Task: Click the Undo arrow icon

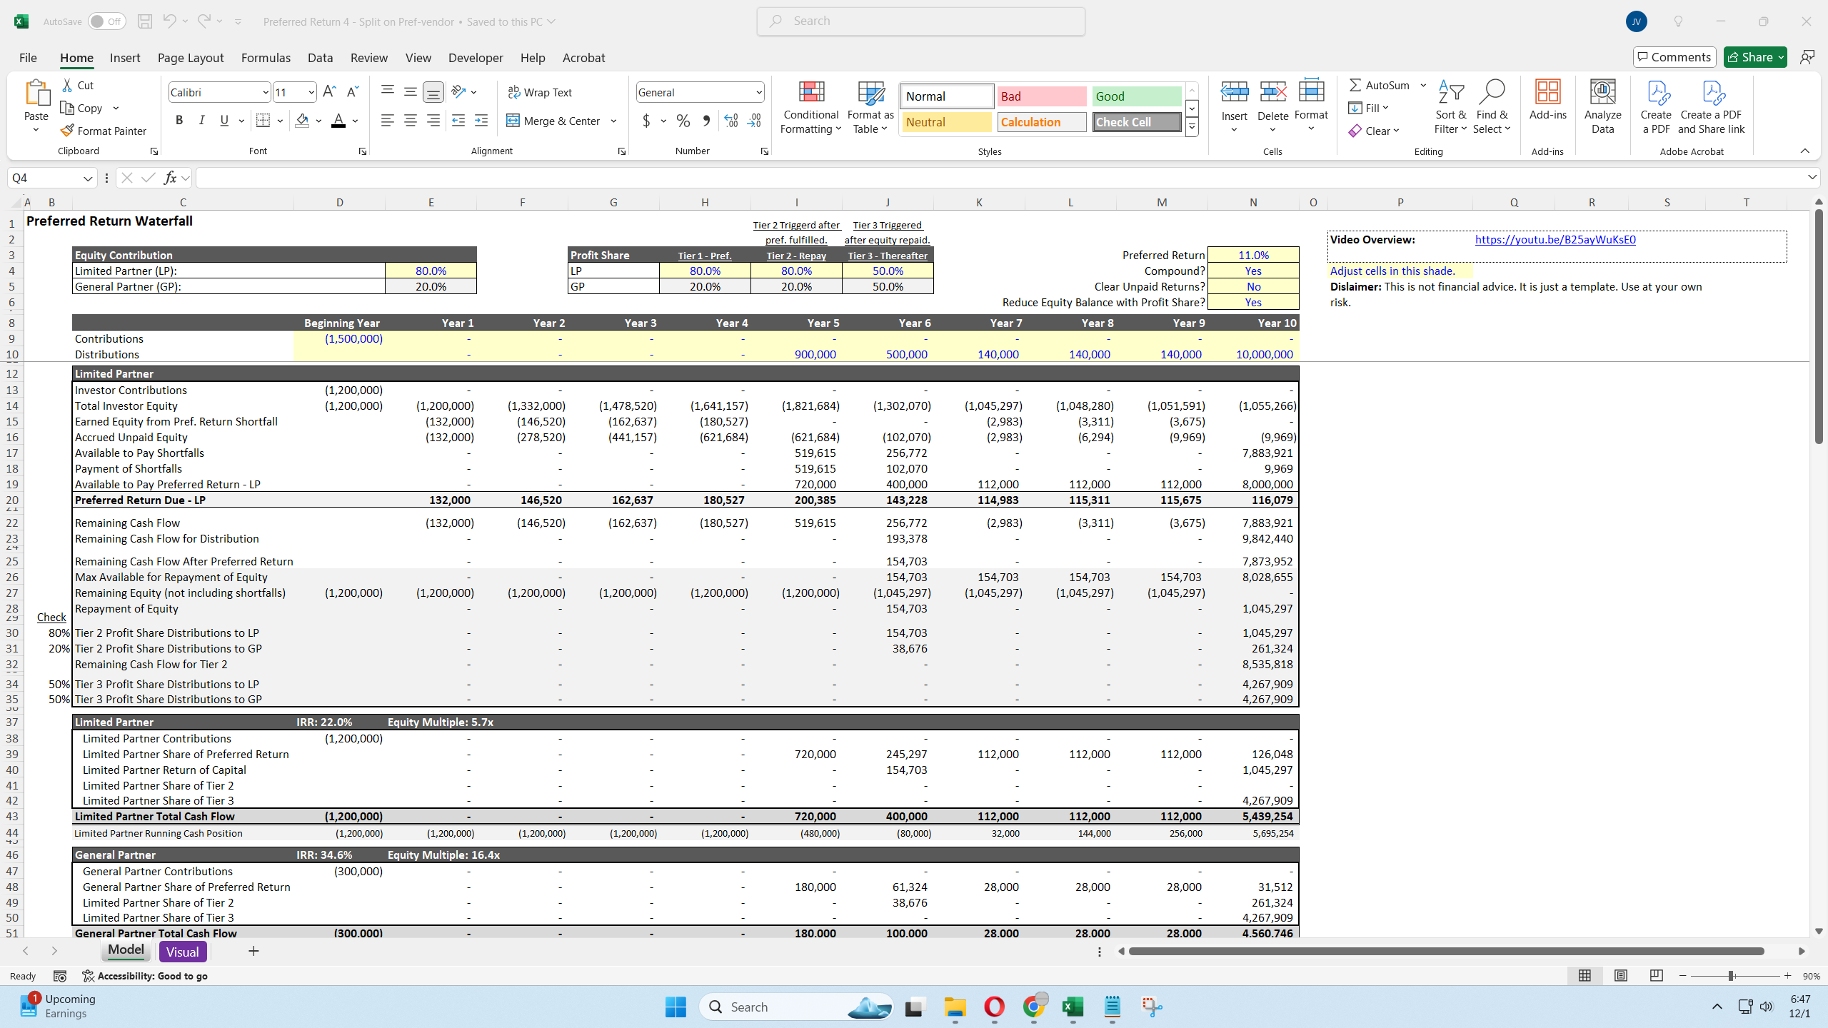Action: pos(169,21)
